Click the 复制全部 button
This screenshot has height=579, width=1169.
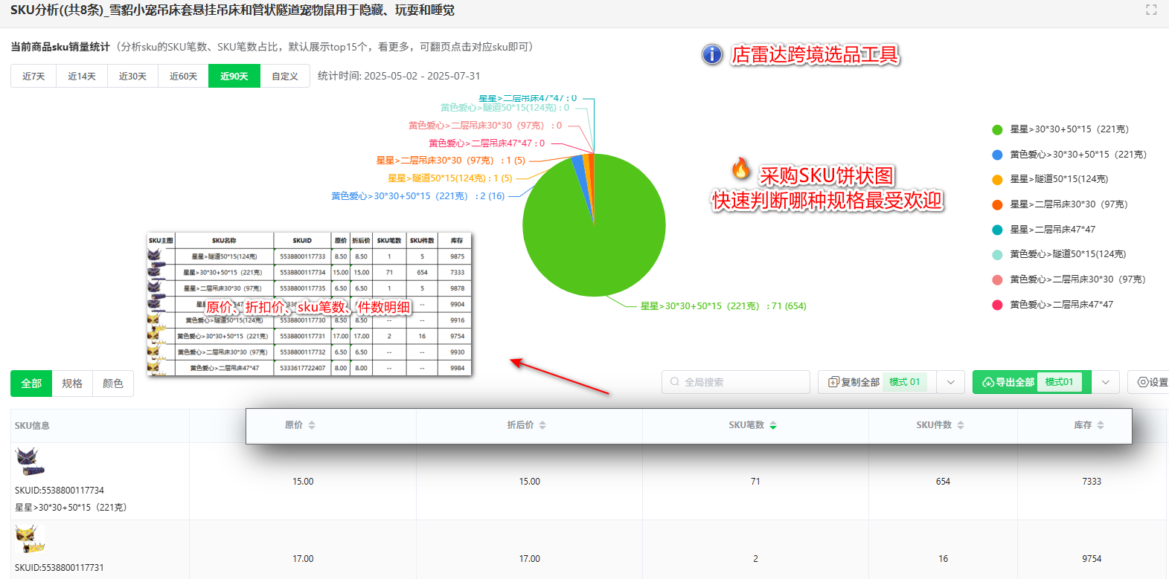pyautogui.click(x=853, y=382)
